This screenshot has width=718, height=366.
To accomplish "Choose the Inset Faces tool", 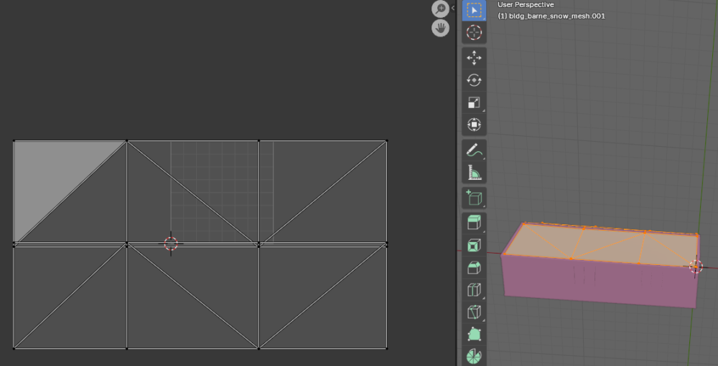I will point(474,246).
